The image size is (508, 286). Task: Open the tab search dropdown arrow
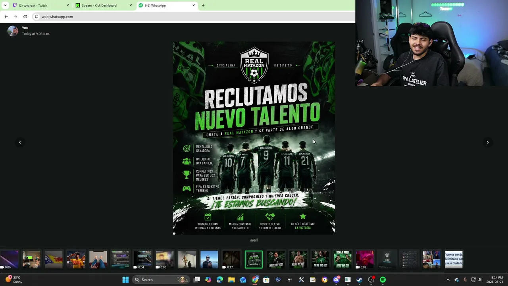(x=5, y=6)
